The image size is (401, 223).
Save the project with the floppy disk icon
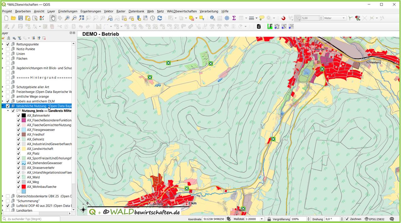pyautogui.click(x=20, y=18)
